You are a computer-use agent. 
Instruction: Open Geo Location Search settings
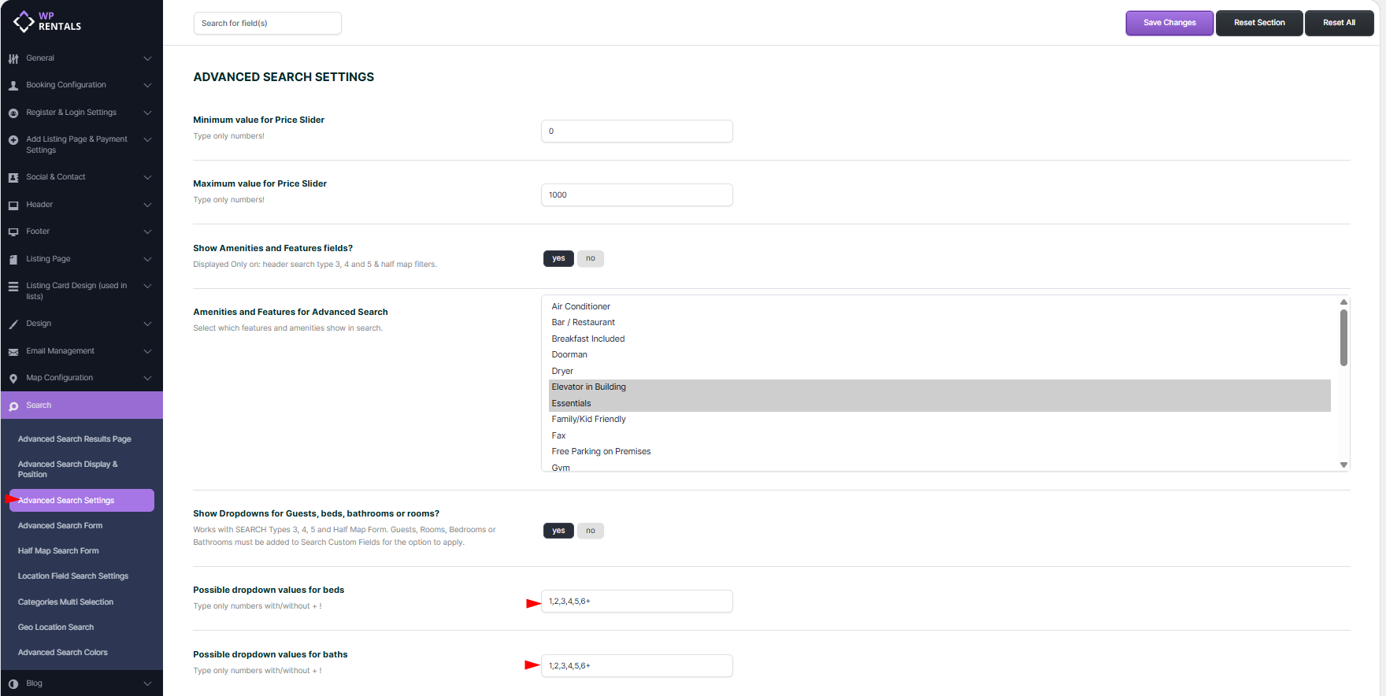pos(56,628)
